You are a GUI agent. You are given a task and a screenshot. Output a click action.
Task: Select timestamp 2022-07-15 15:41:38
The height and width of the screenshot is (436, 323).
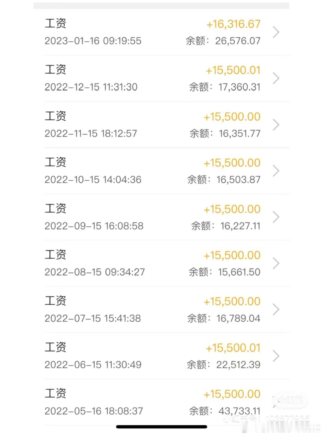[x=93, y=318]
